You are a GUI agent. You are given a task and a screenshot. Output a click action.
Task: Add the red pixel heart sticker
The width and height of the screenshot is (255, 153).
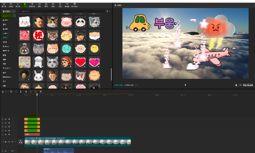(80, 62)
